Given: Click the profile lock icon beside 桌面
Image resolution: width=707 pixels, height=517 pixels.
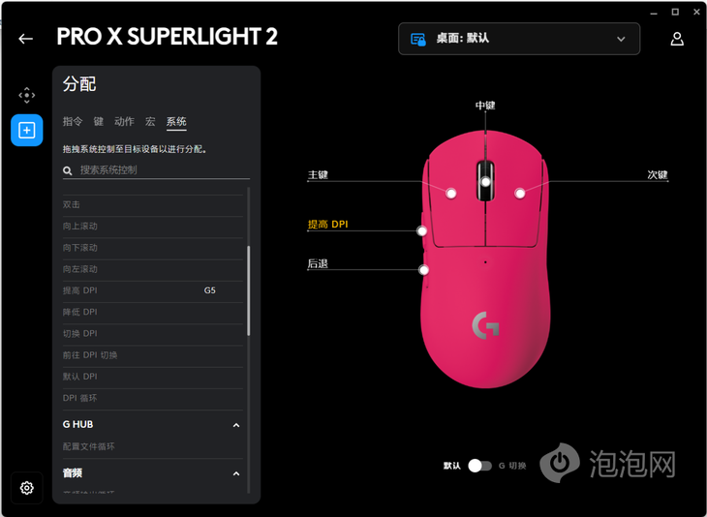Looking at the screenshot, I should tap(418, 40).
